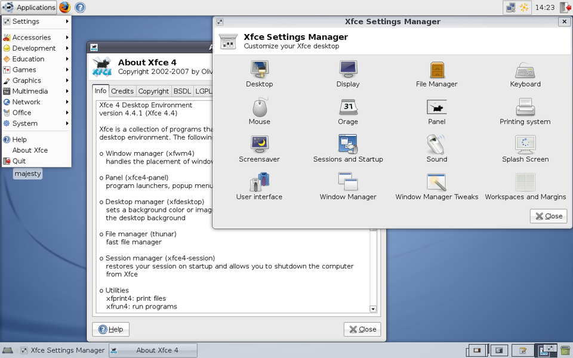The height and width of the screenshot is (358, 573).
Task: Choose About Xfce from the Applications menu
Action: pyautogui.click(x=36, y=150)
